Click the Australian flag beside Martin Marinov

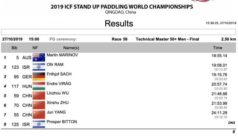pos(39,57)
